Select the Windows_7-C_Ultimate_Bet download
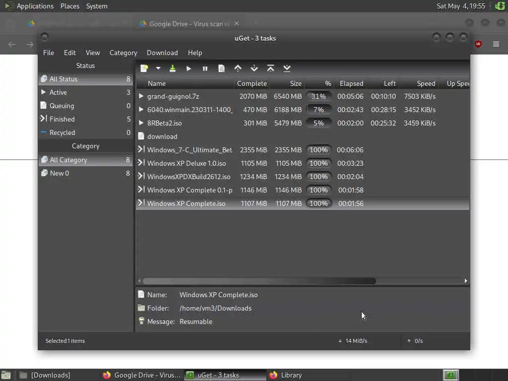 (303, 150)
